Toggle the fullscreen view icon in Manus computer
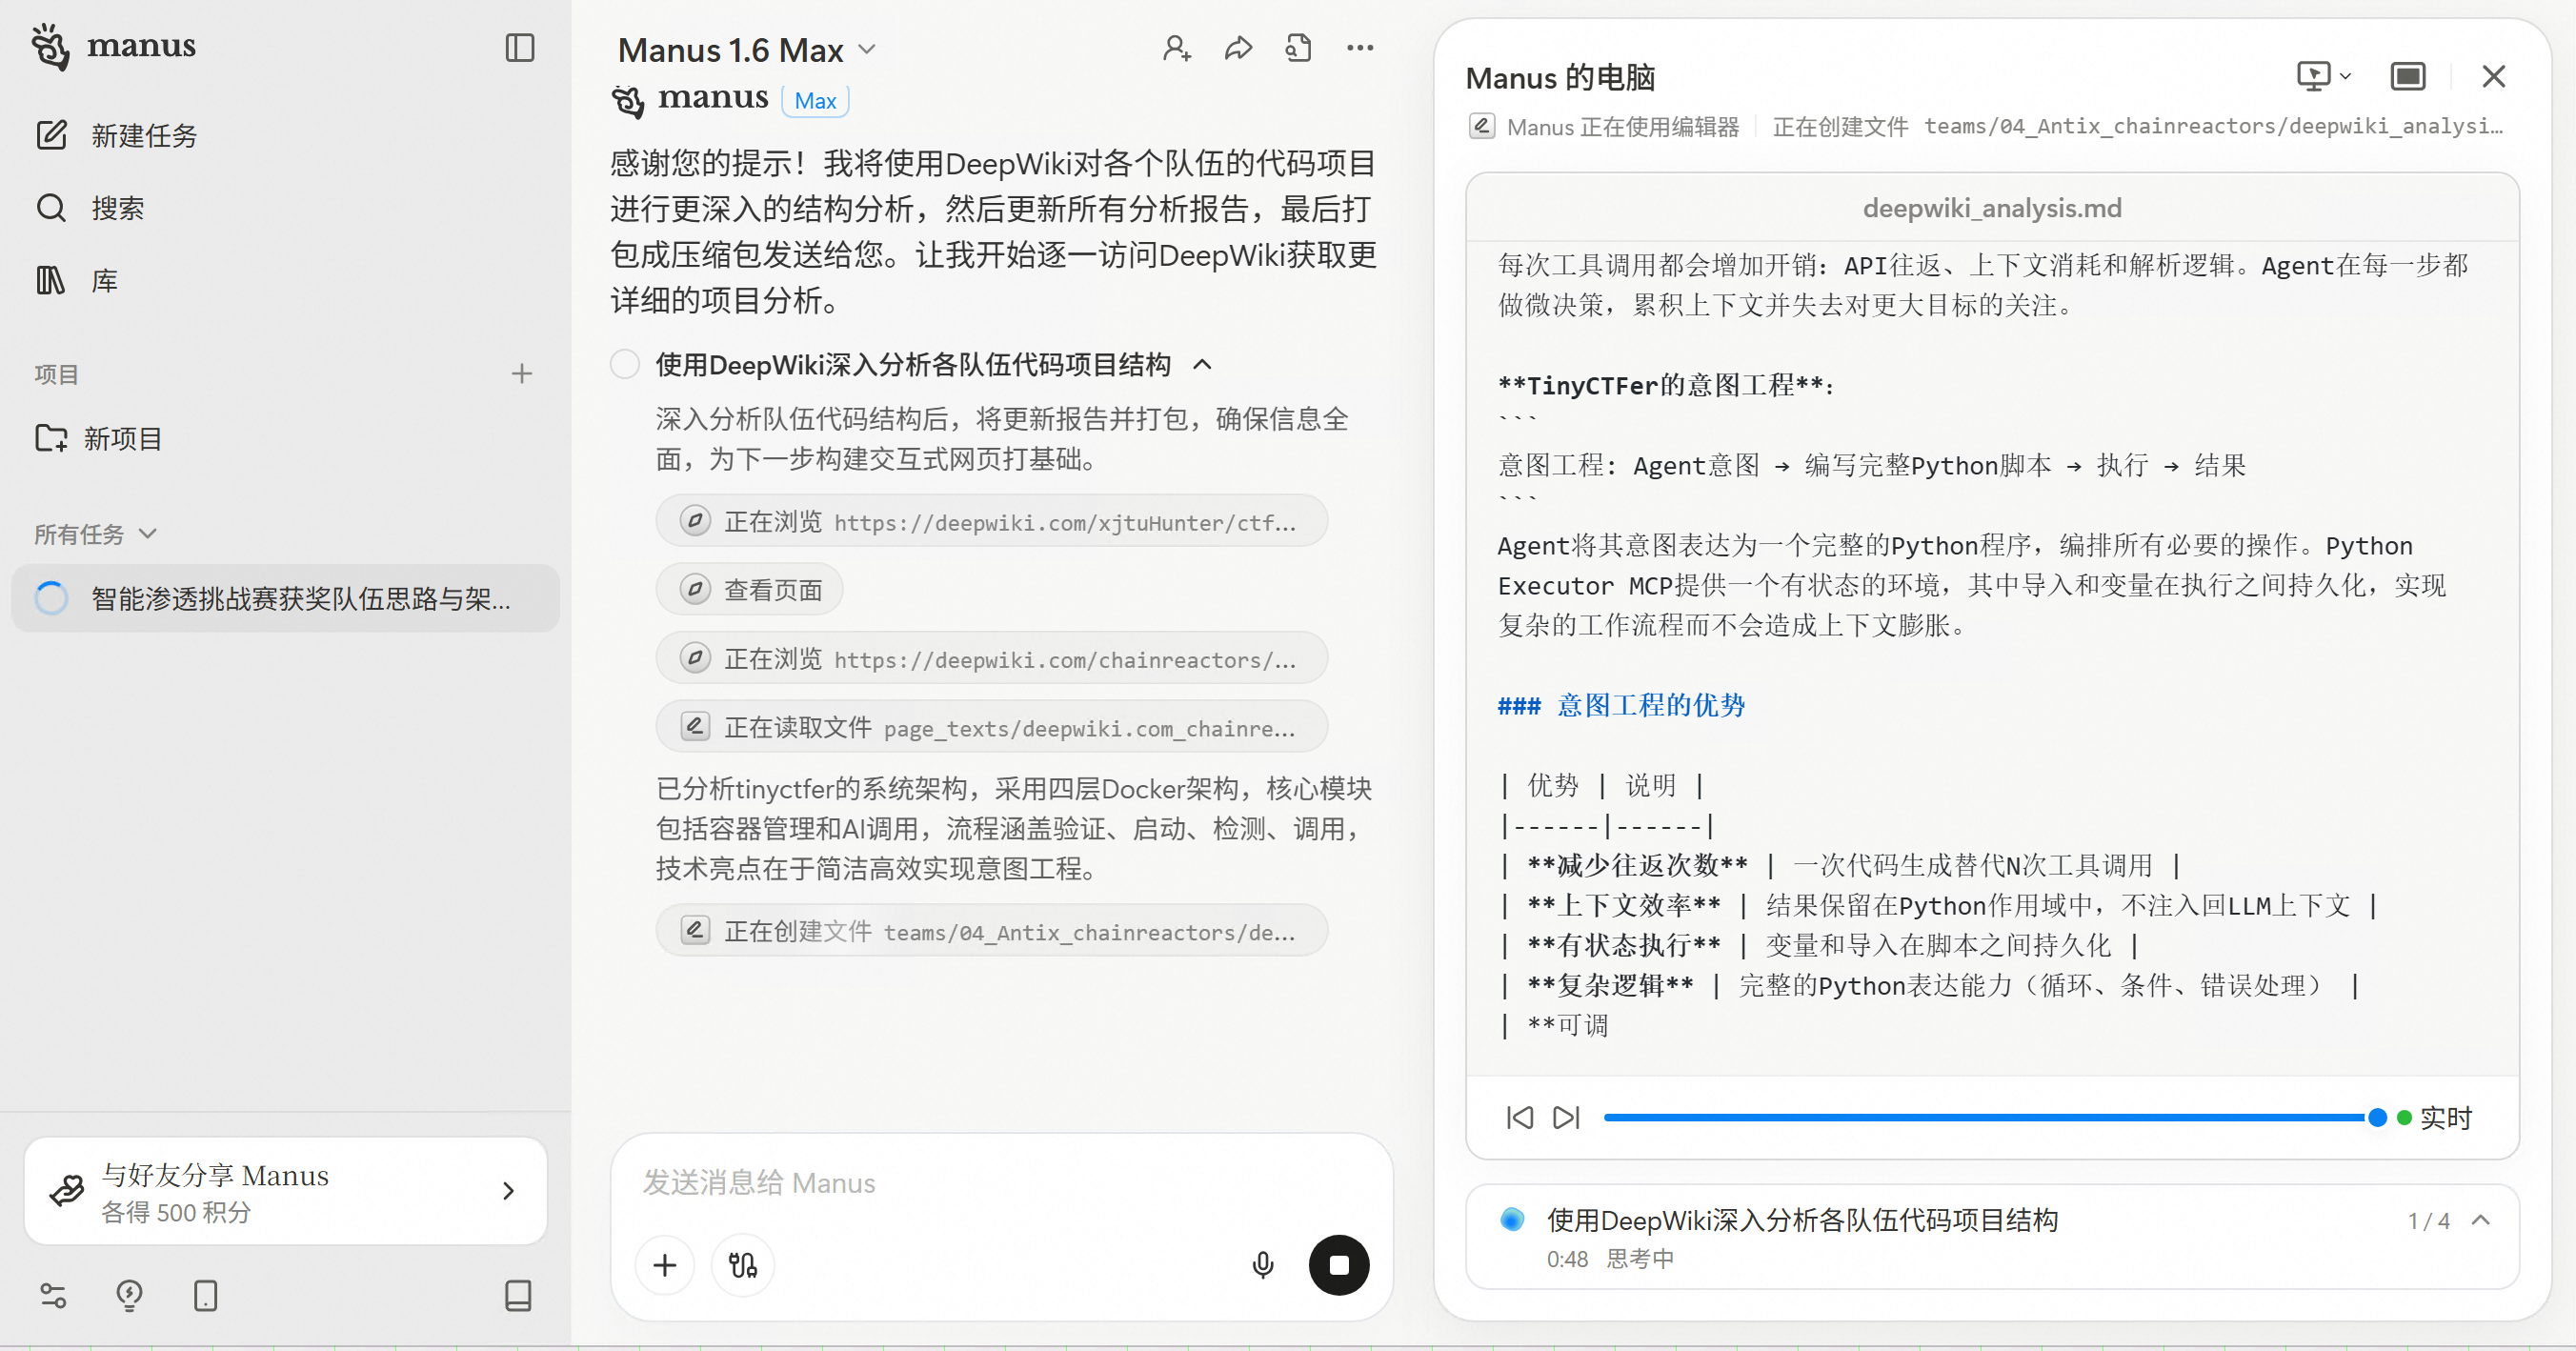Viewport: 2576px width, 1351px height. (x=2407, y=76)
